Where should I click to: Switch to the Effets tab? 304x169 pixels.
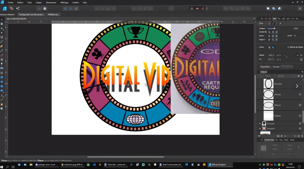286,140
